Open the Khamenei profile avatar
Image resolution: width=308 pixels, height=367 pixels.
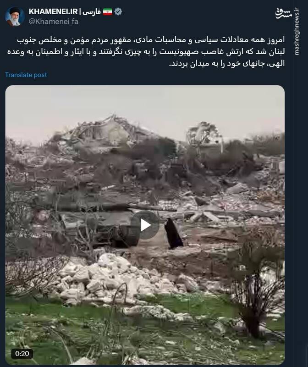tap(15, 16)
